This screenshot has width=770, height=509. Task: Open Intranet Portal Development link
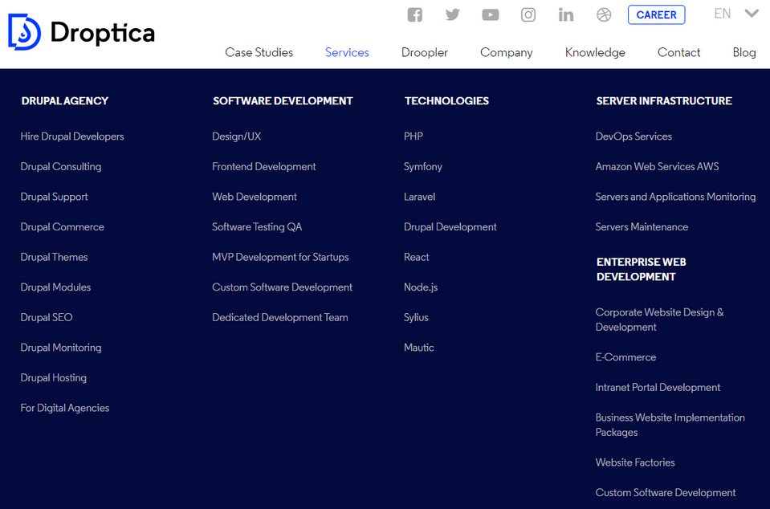658,387
